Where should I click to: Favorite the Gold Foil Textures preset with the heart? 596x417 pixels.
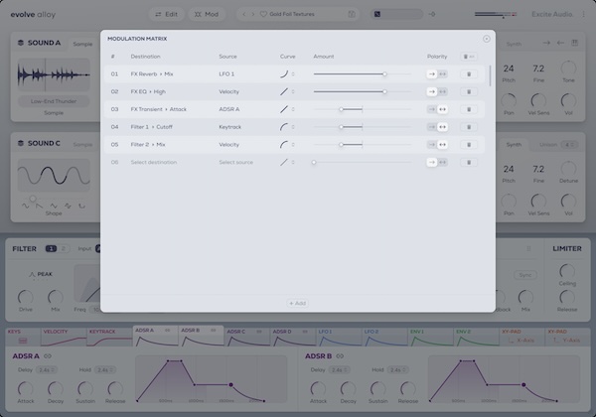click(263, 14)
